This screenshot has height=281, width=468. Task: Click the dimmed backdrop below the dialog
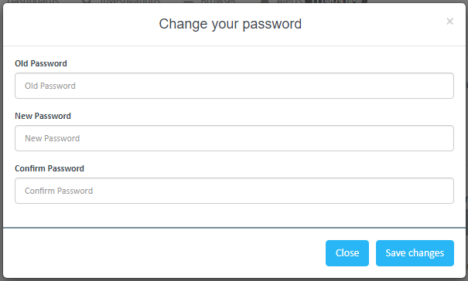pyautogui.click(x=234, y=279)
